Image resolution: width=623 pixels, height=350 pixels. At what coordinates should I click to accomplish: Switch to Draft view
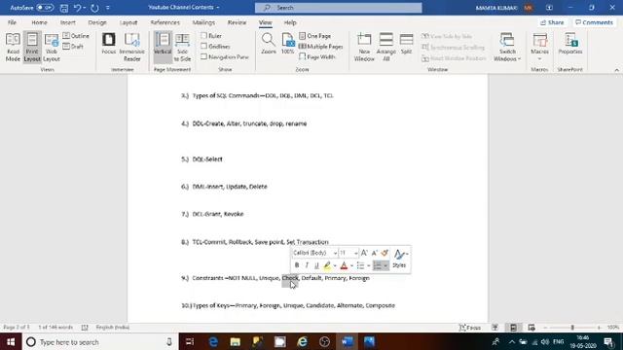(x=73, y=47)
